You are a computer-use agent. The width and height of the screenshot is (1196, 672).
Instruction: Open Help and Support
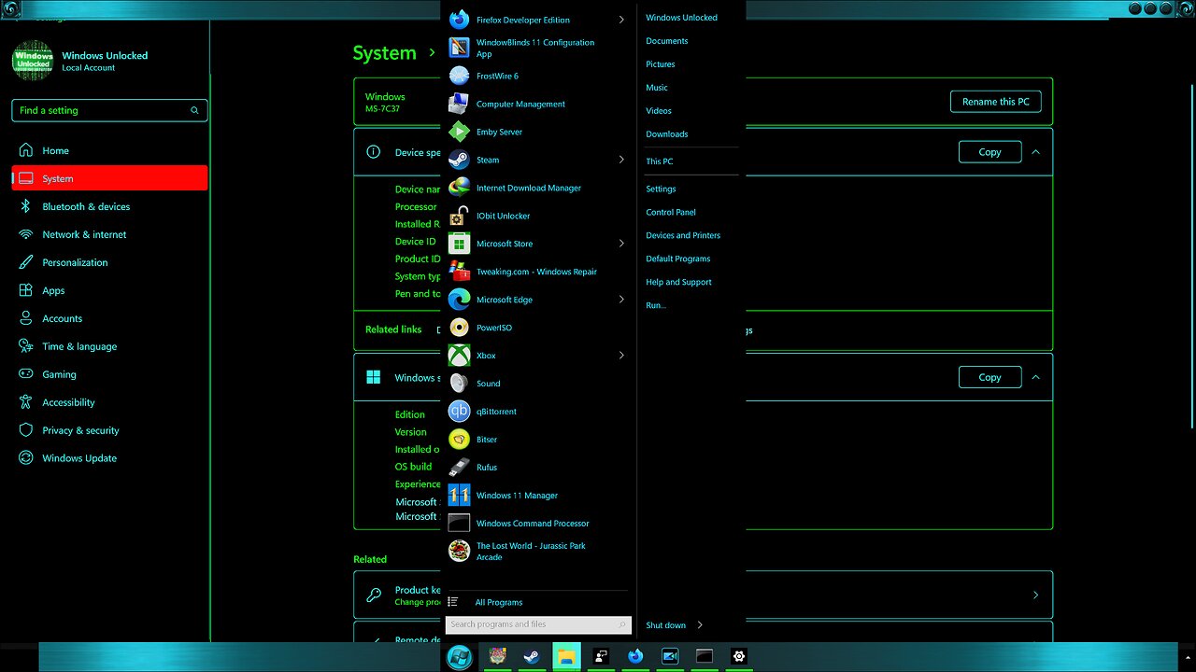tap(679, 283)
